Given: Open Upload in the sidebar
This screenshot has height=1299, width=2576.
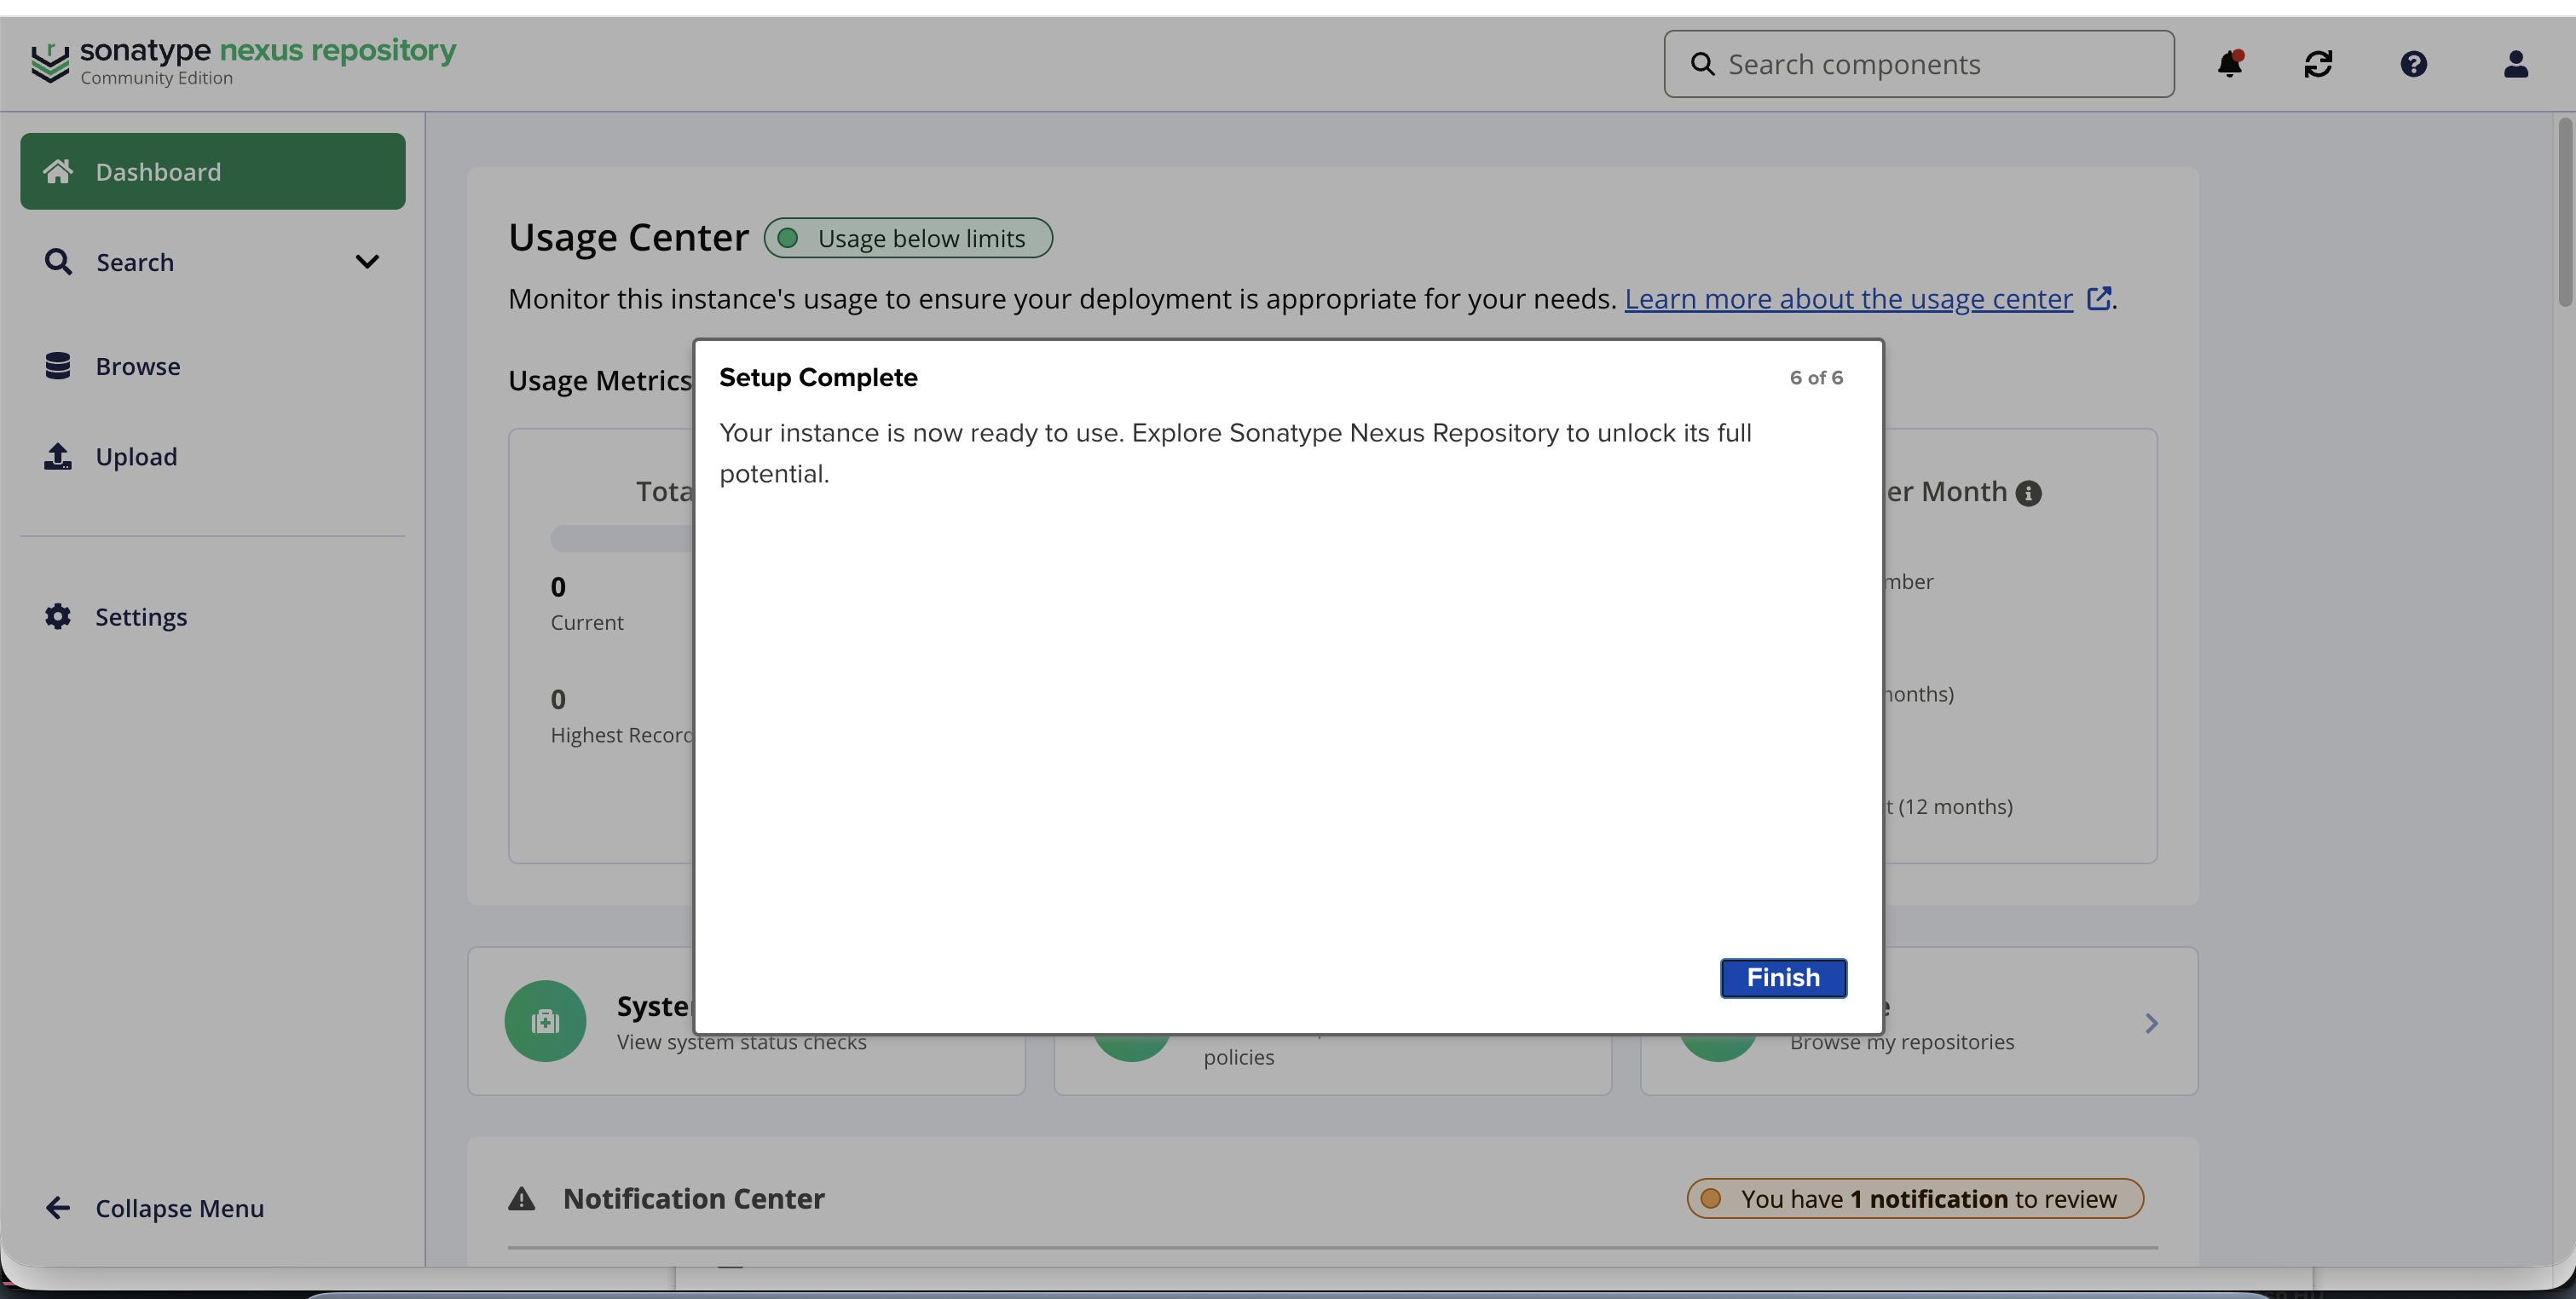Looking at the screenshot, I should coord(136,456).
